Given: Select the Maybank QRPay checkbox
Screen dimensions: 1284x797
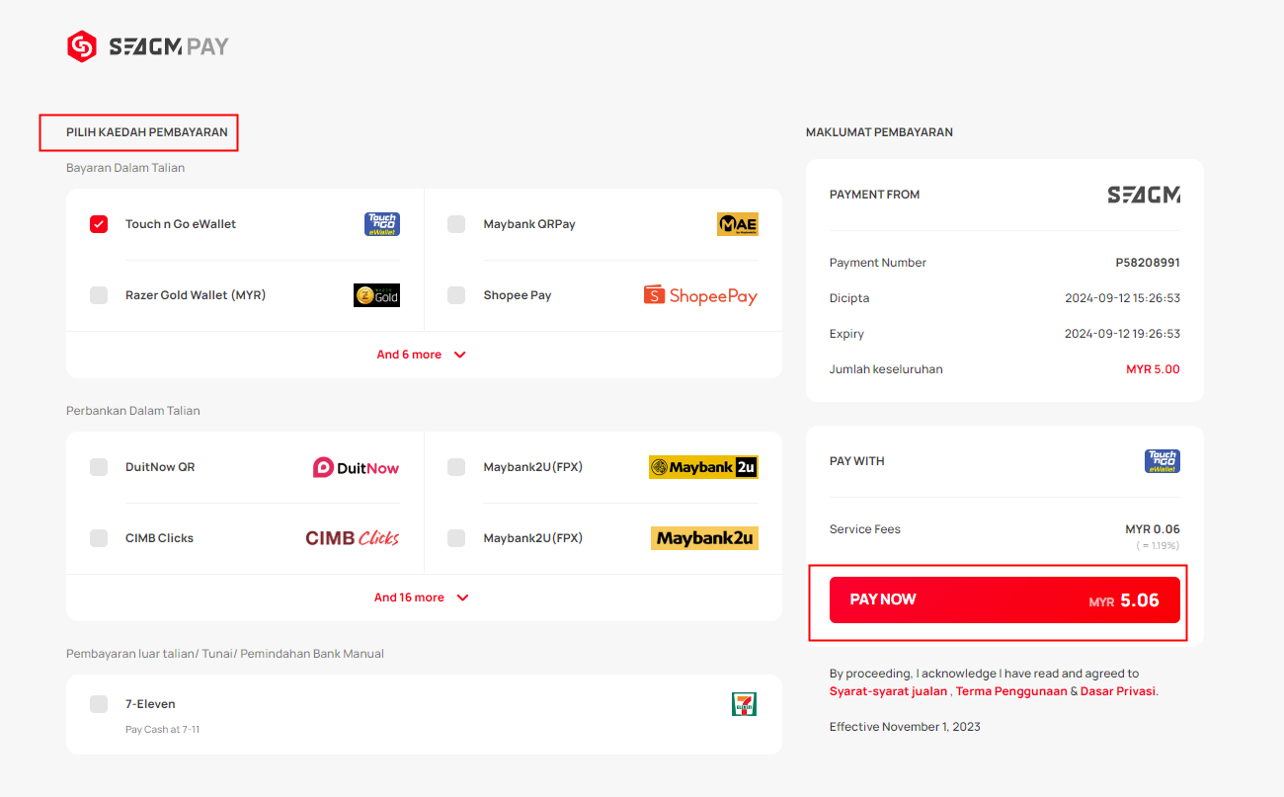Looking at the screenshot, I should pos(456,224).
